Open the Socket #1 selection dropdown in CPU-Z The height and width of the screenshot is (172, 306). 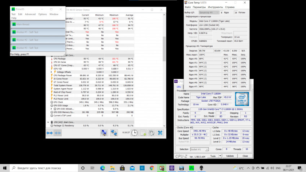(x=200, y=149)
